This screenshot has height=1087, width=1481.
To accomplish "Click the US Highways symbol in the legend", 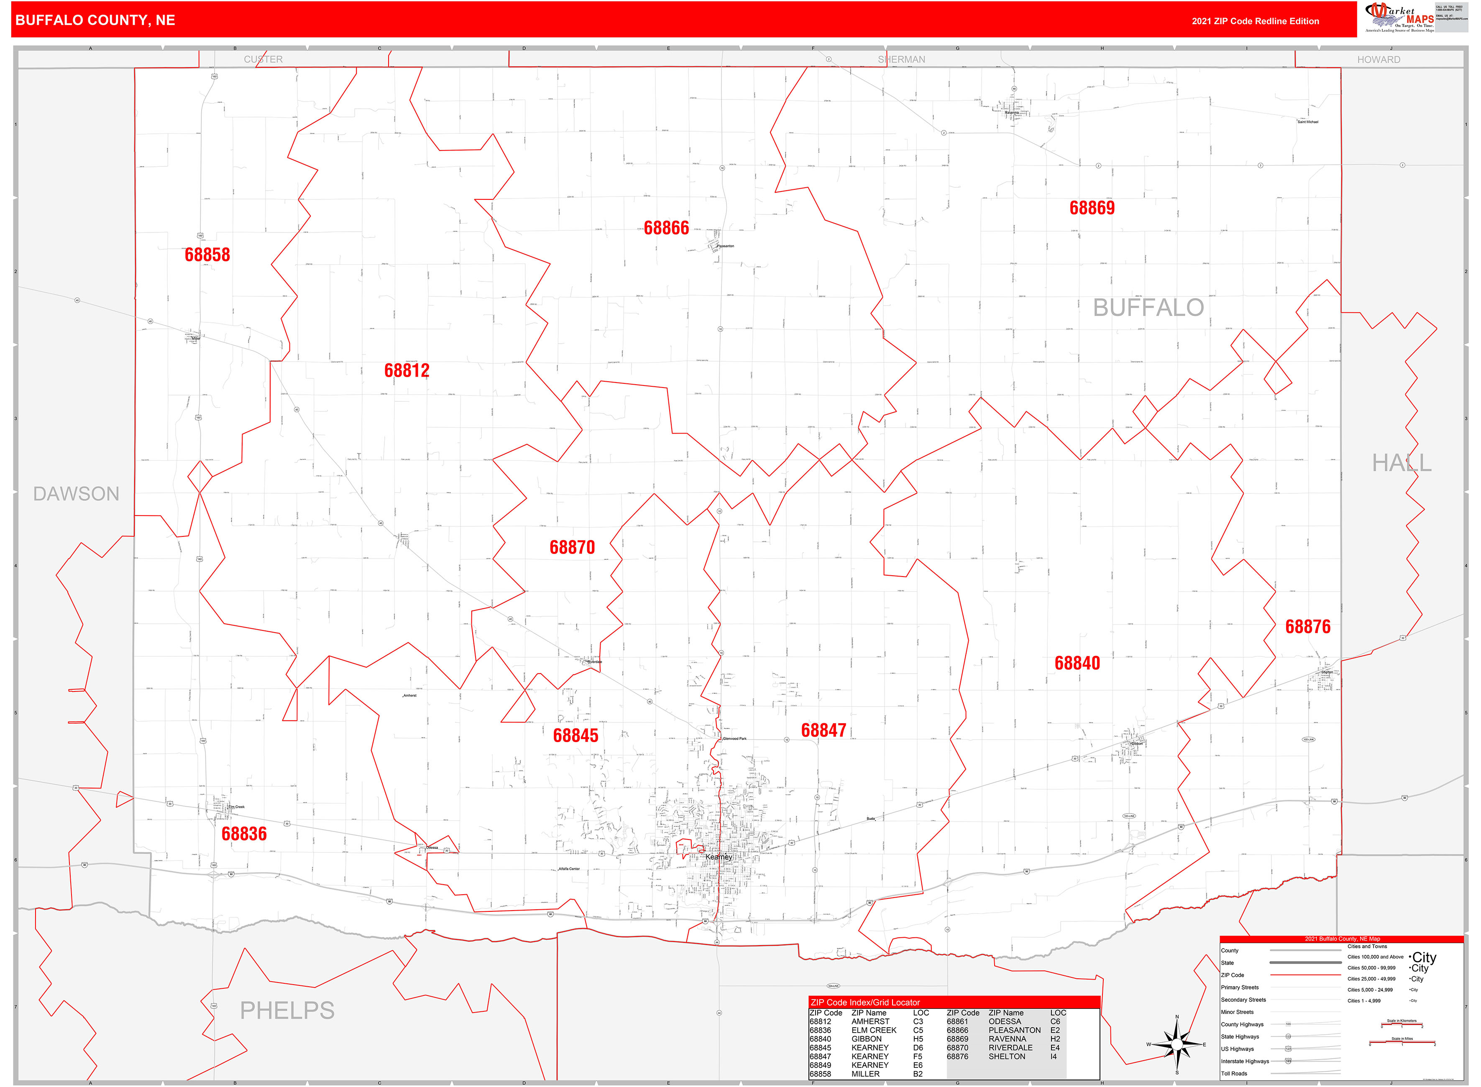I will tap(1288, 1049).
